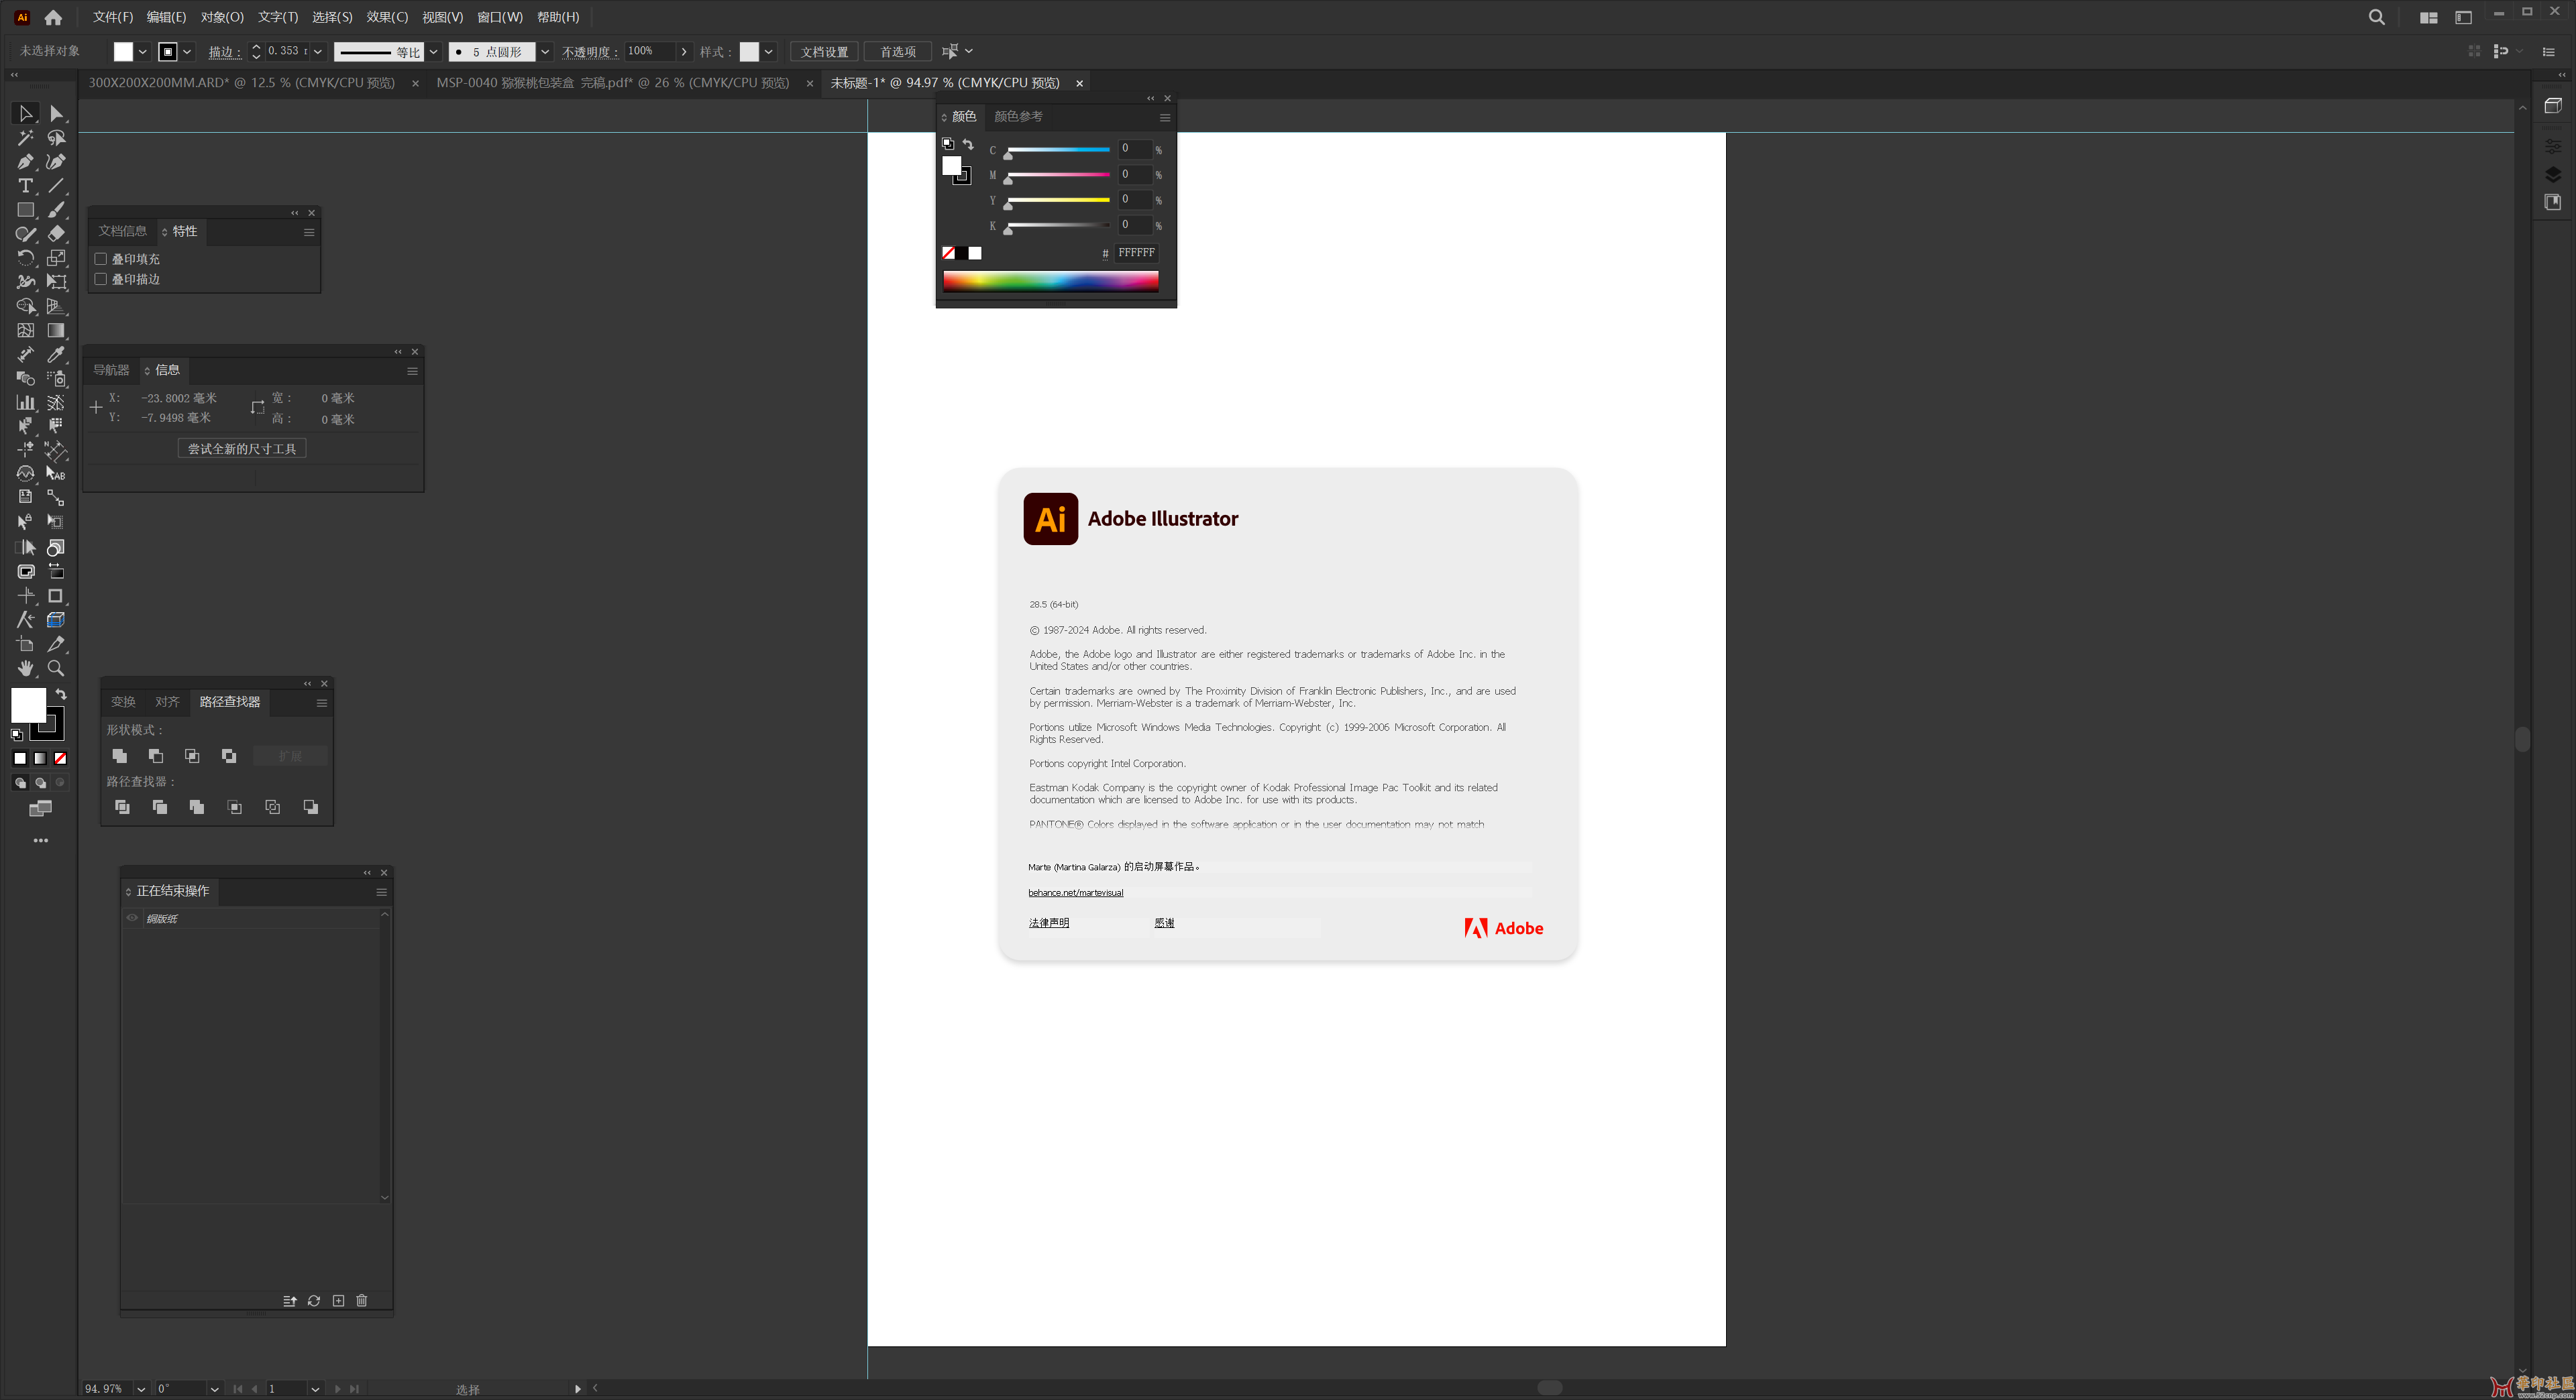This screenshot has width=2576, height=1400.
Task: Switch to the 颜色参考 panel tab
Action: pos(1018,117)
